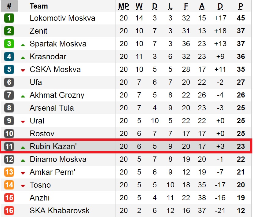Click the green rank 1 badge

[9, 18]
